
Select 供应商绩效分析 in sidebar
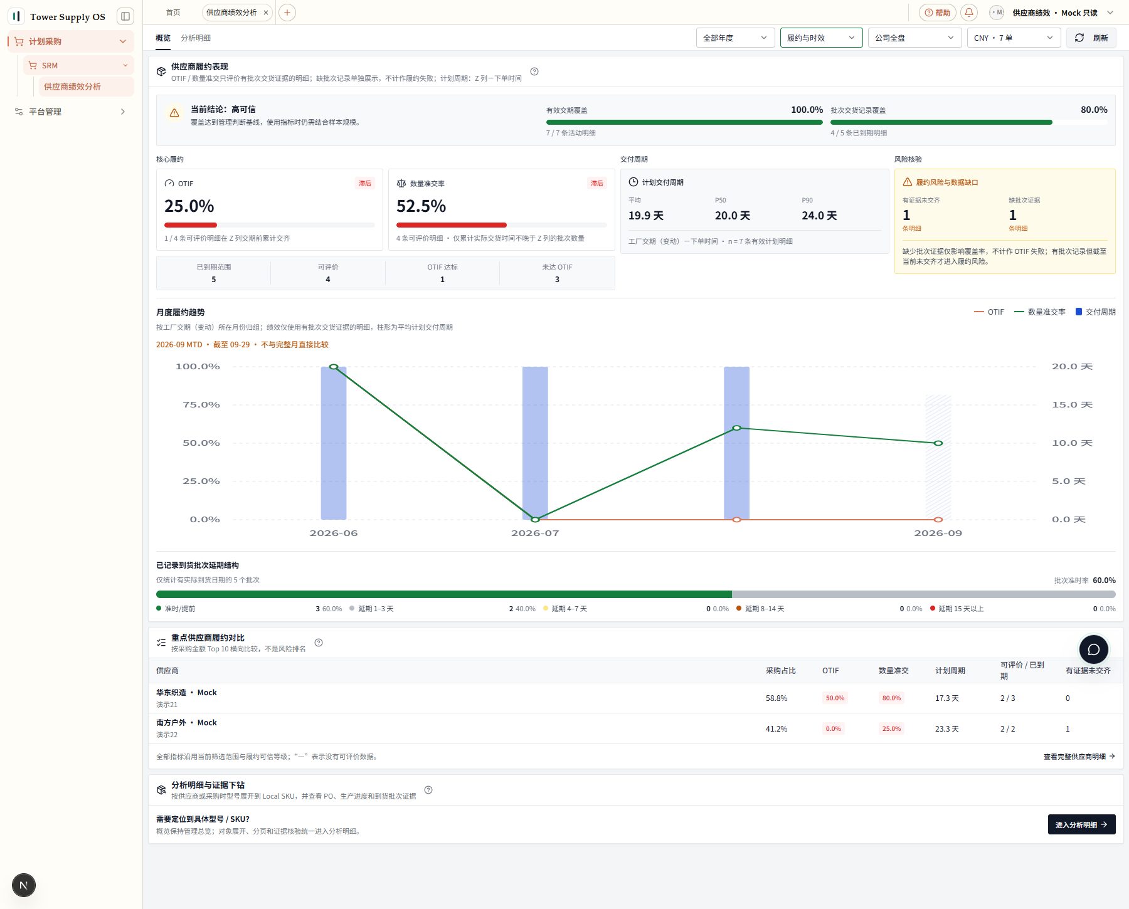coord(86,87)
